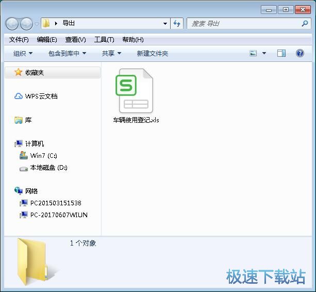Select WPS云文档 in navigation pane
The width and height of the screenshot is (316, 292).
click(x=41, y=96)
